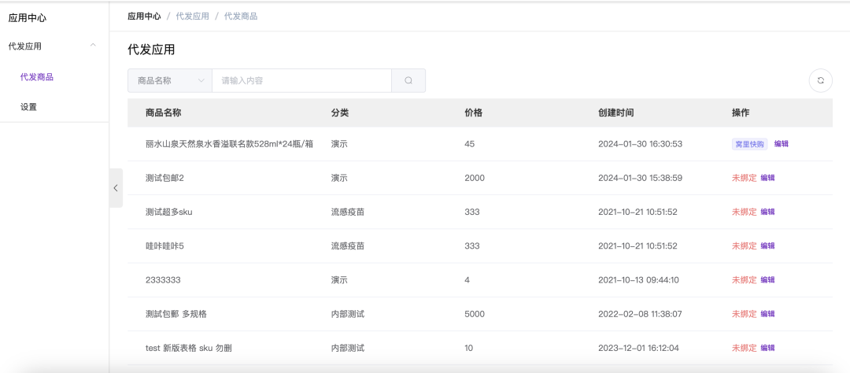This screenshot has width=850, height=373.
Task: Click 未绑定 status of 哇咔哇咔5
Action: [x=745, y=246]
